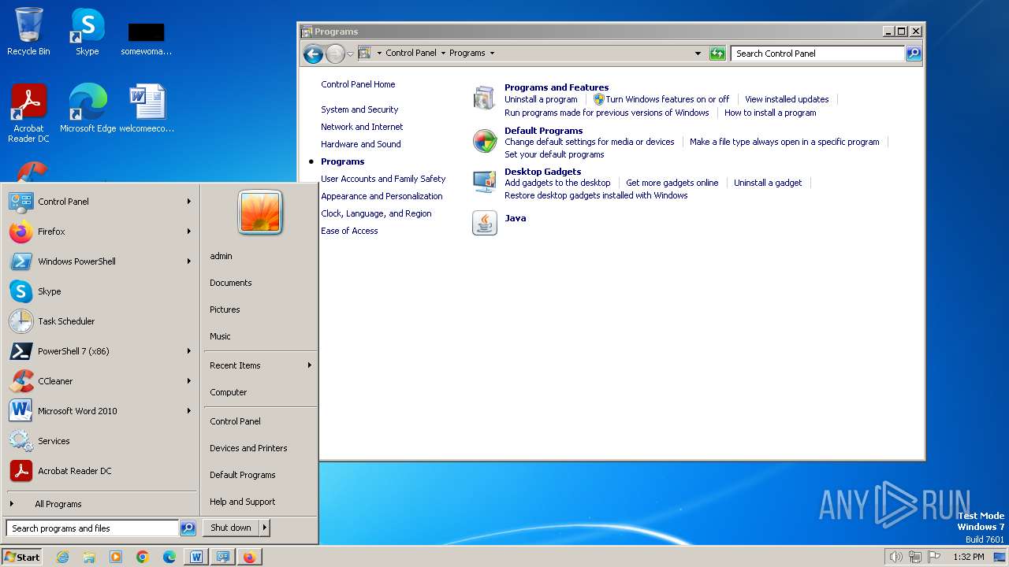Open the Shut down options arrow
Screen dimensions: 1009x567
tap(265, 528)
